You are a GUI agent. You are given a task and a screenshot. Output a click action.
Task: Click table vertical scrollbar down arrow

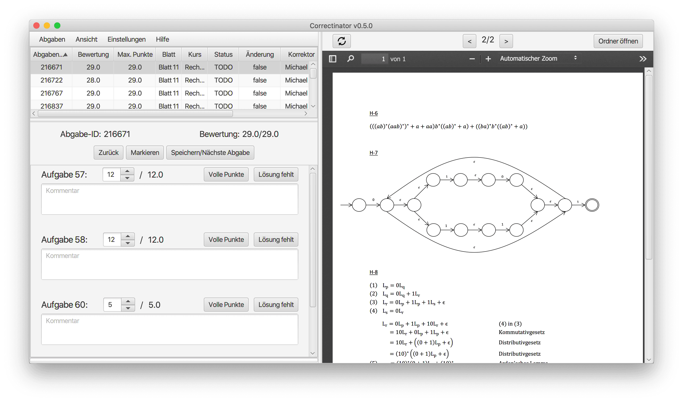[x=313, y=106]
